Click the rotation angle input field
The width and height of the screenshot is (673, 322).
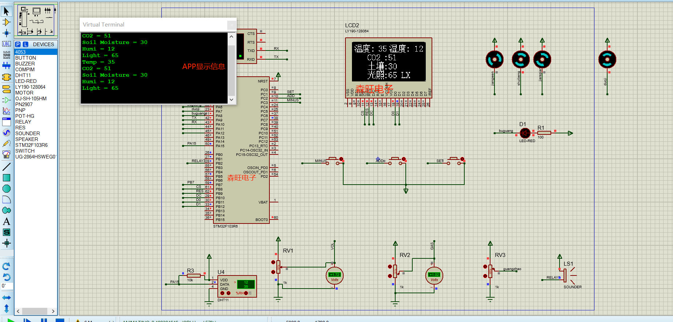7,286
